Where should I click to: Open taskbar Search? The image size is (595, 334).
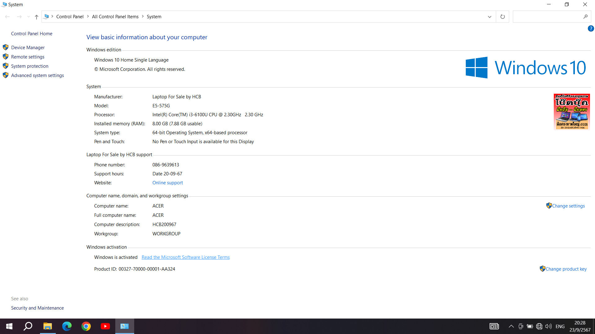pos(28,326)
